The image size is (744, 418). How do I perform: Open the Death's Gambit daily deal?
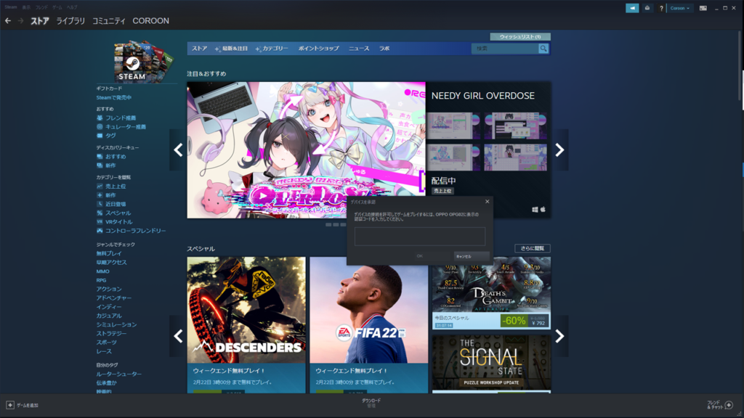point(491,293)
